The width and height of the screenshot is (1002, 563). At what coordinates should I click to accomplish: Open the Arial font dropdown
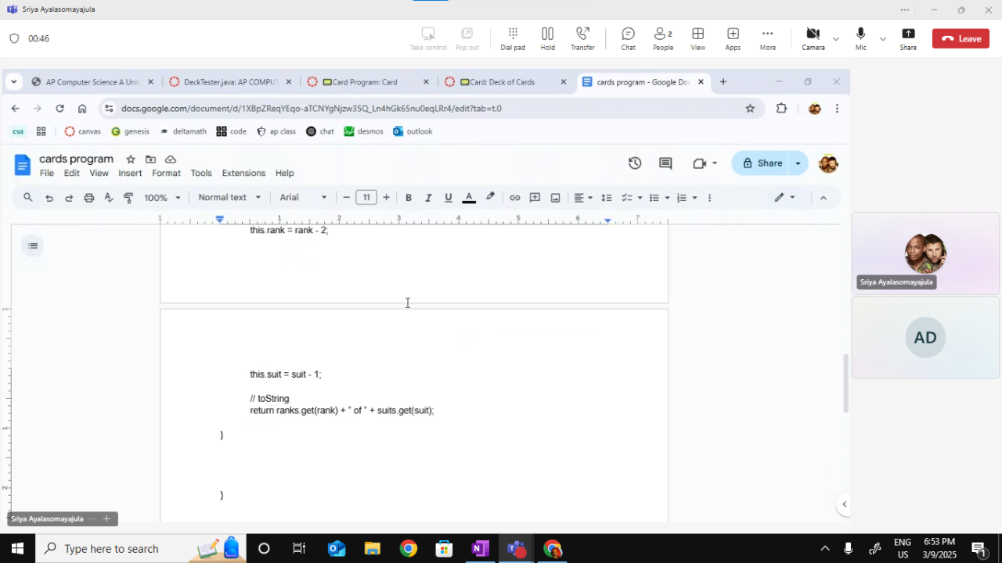pos(304,198)
